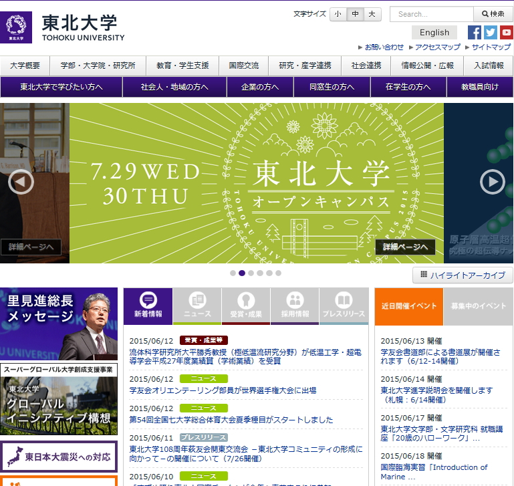Open the ハイライトアーカイブ grid button
The image size is (514, 486).
click(x=463, y=275)
